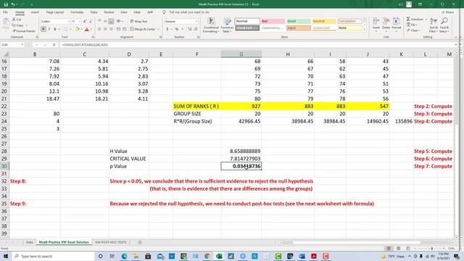The height and width of the screenshot is (261, 464).
Task: Increase cell indent
Action: coord(124,29)
